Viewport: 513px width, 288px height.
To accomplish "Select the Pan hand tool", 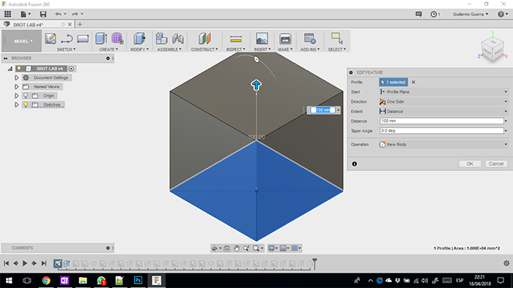I will [236, 249].
